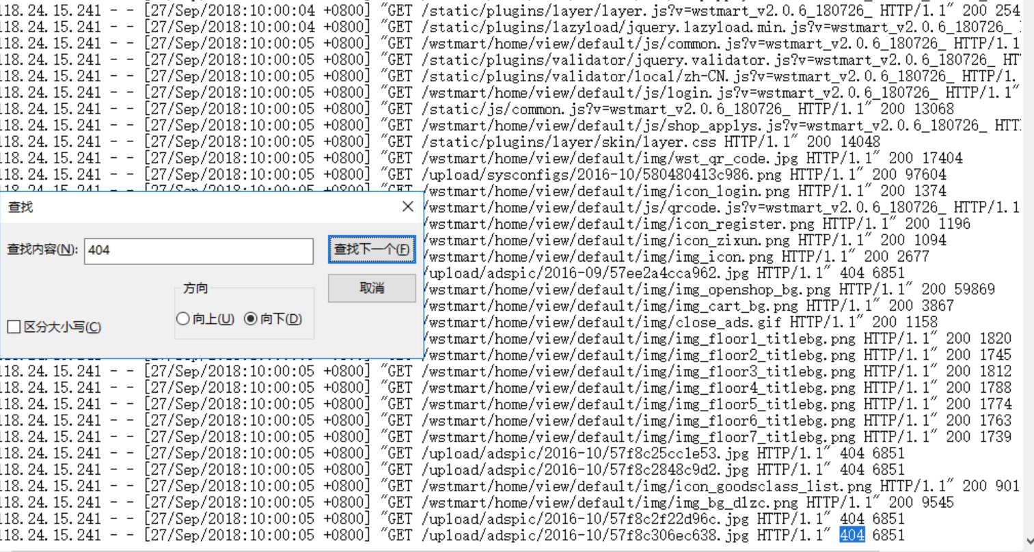This screenshot has height=552, width=1034.
Task: Click the layer/layer.js log path in first line
Action: click(647, 10)
